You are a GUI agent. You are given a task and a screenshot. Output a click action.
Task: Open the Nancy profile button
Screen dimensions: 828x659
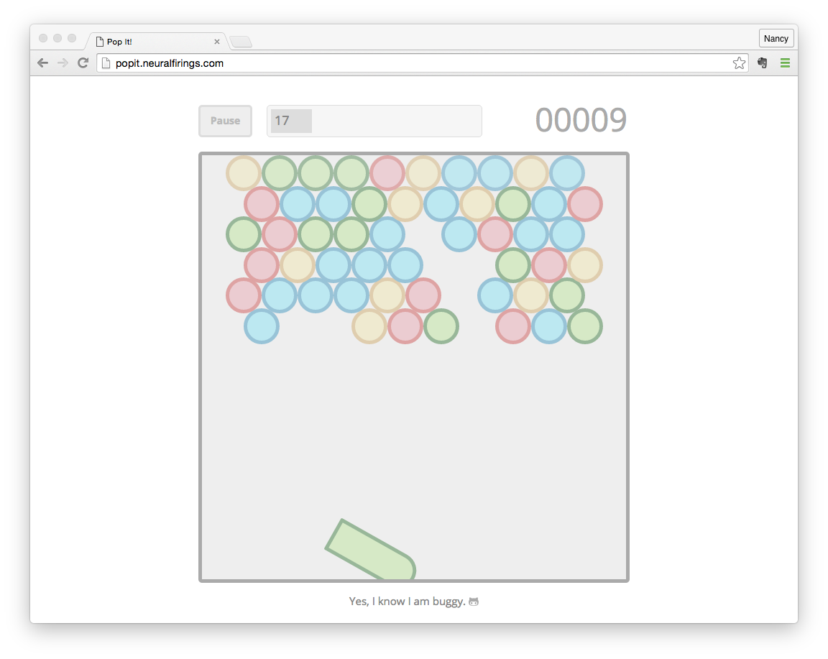(776, 38)
